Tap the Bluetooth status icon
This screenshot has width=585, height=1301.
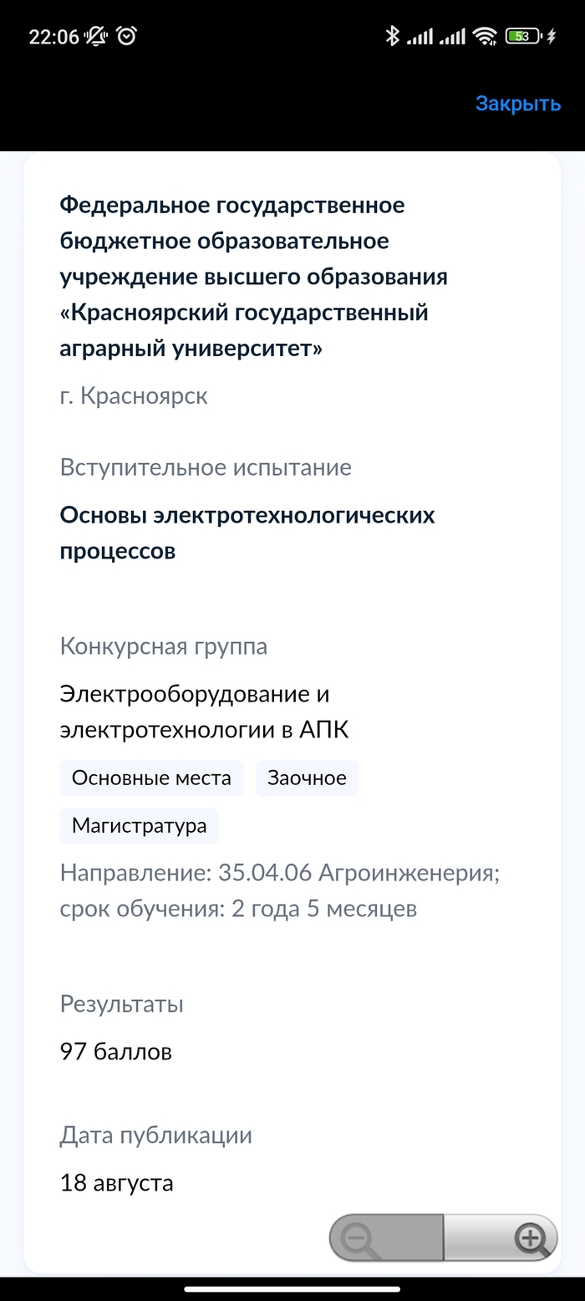[x=392, y=36]
